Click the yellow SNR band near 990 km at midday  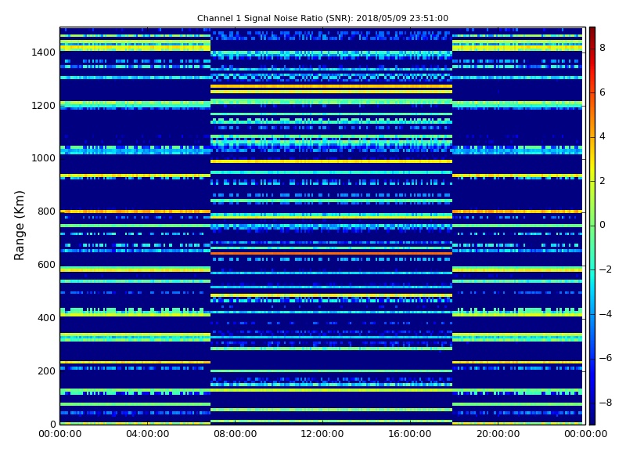(331, 161)
